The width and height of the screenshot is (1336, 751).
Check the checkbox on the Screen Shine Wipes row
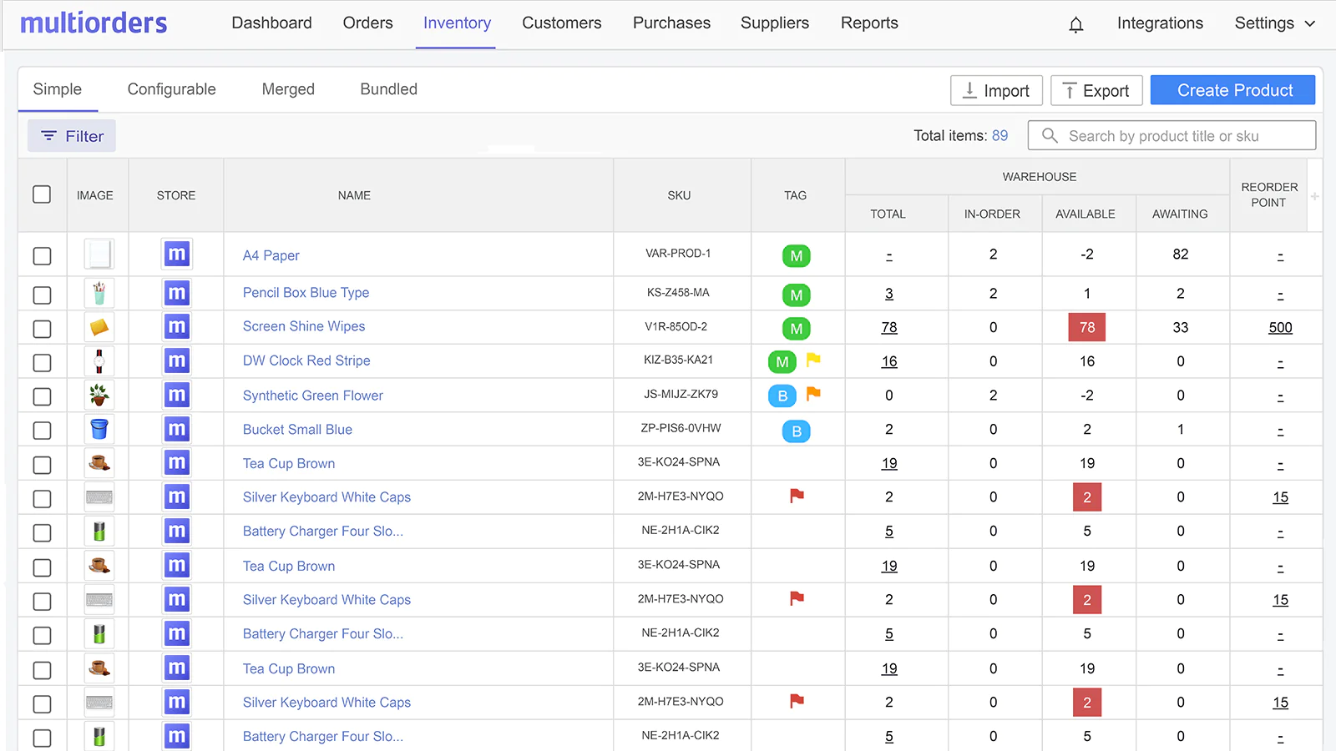coord(42,327)
